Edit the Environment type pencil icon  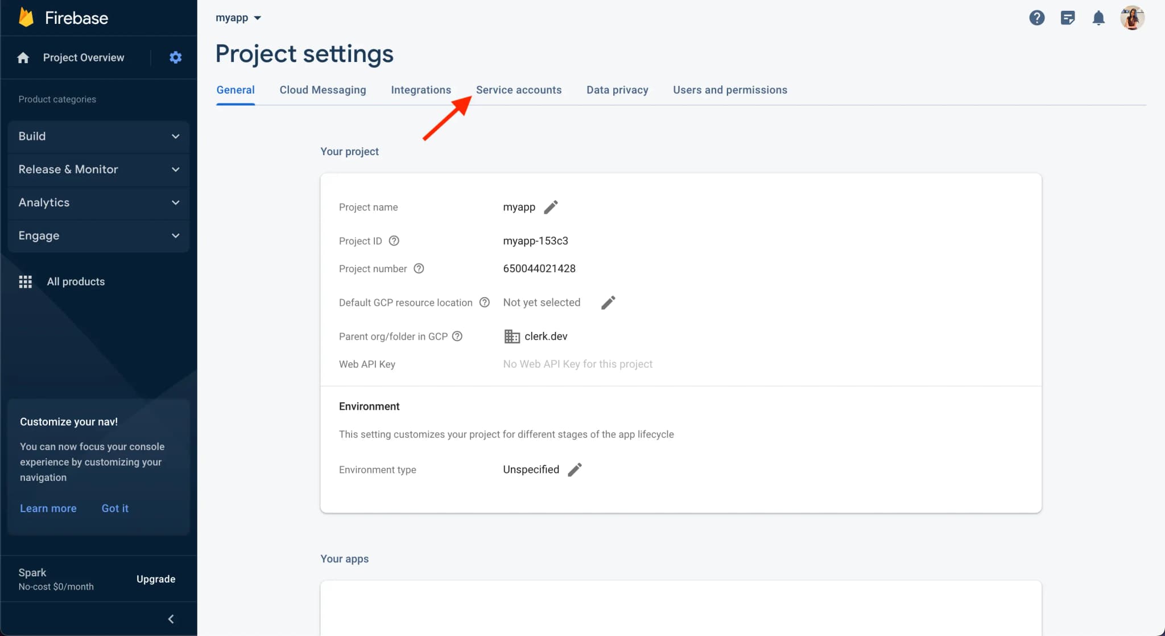[x=575, y=469]
